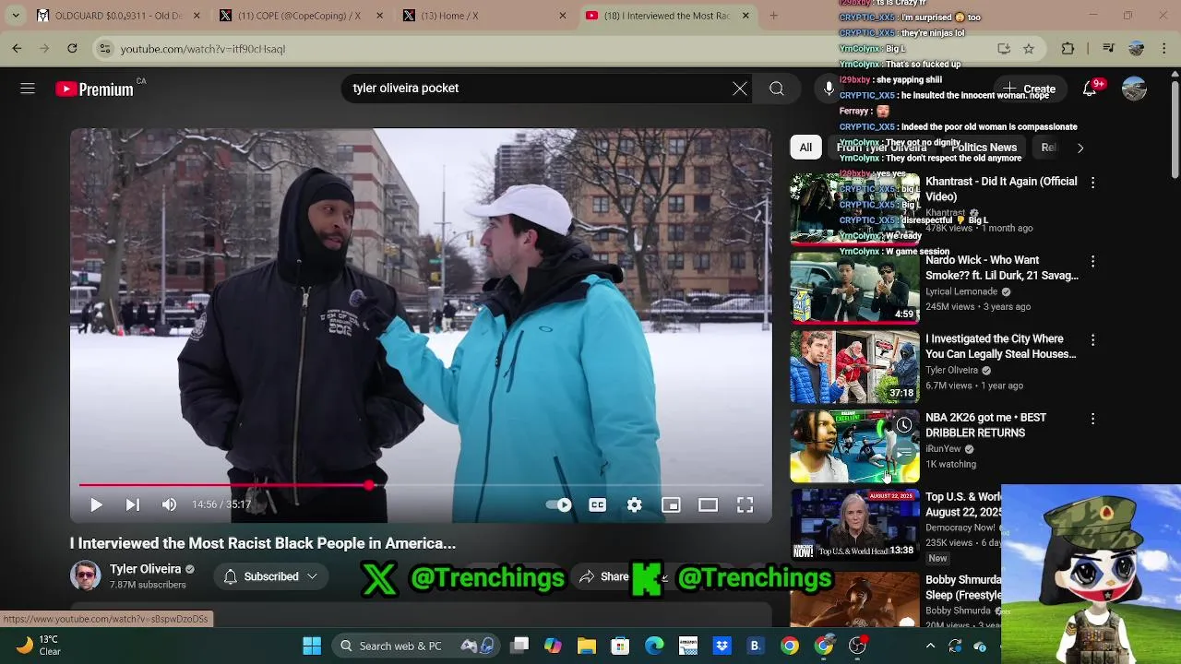Open the YouTube account avatar menu
Screen dimensions: 1181x664
point(1134,89)
